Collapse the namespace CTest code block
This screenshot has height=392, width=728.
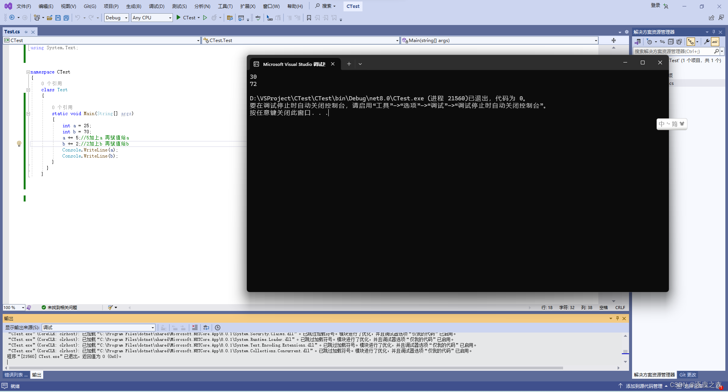pos(28,72)
